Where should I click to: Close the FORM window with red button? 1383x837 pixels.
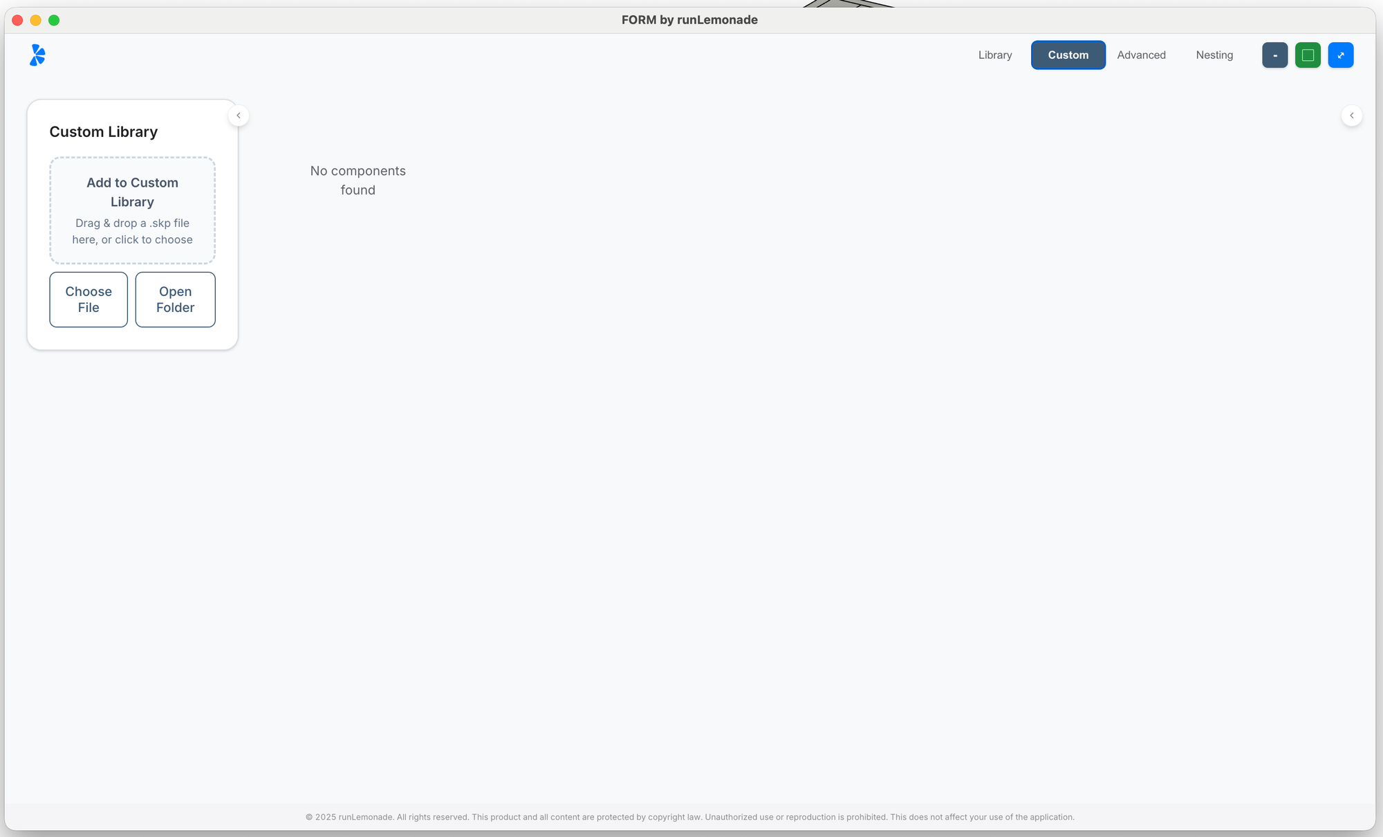[17, 20]
